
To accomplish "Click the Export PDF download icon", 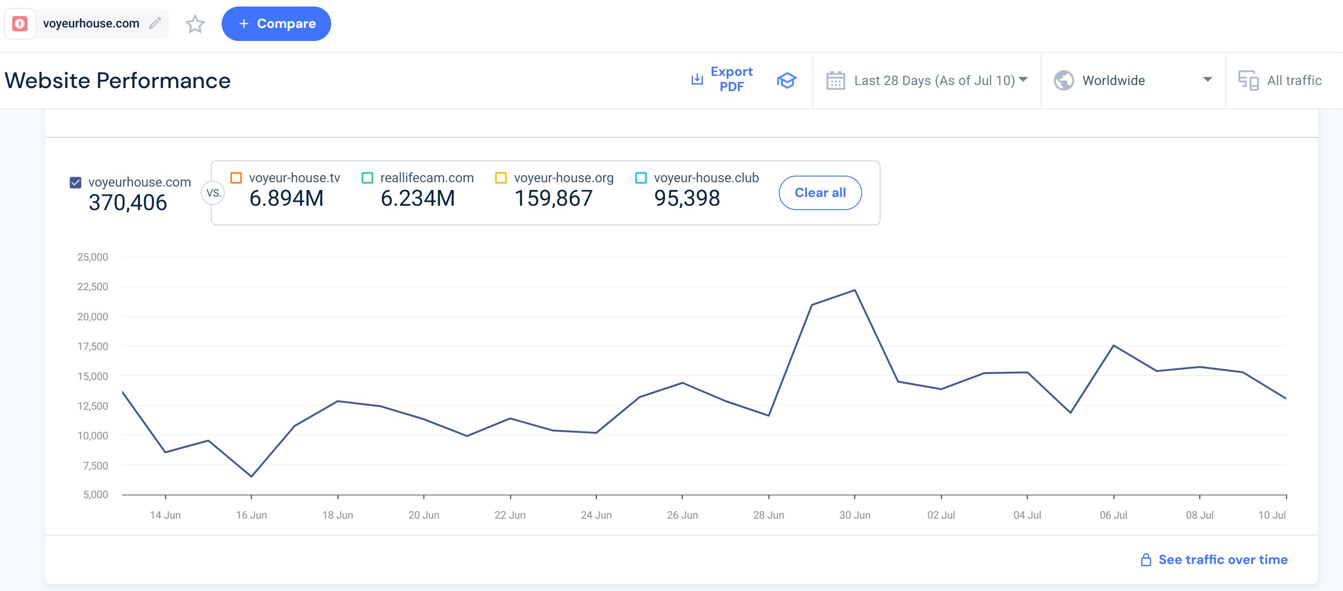I will [697, 79].
